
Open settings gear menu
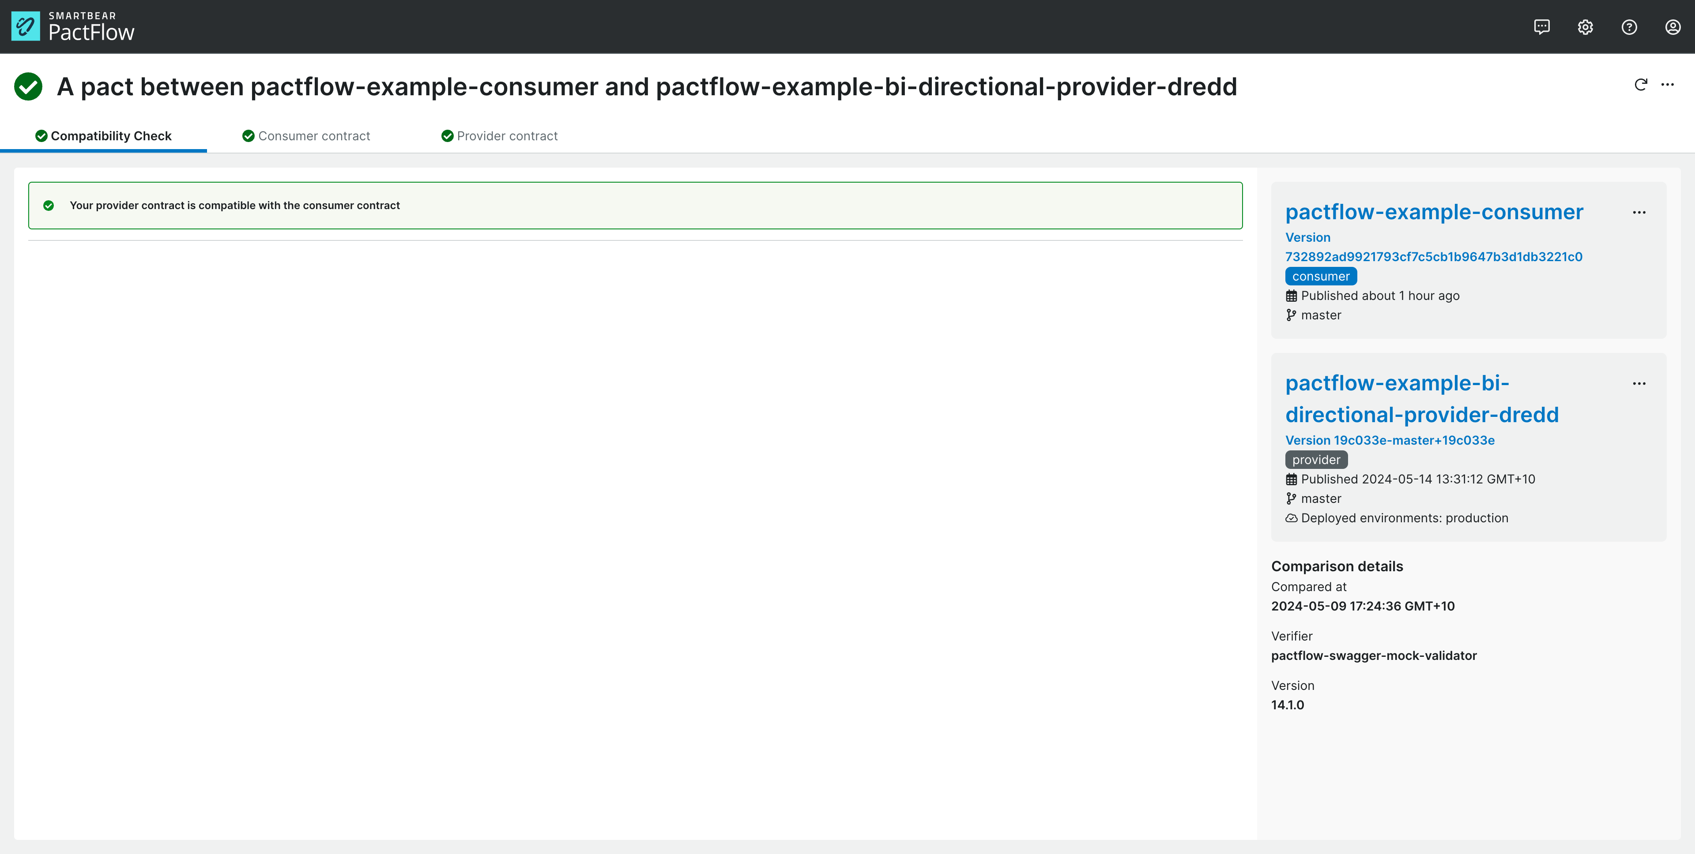1585,26
